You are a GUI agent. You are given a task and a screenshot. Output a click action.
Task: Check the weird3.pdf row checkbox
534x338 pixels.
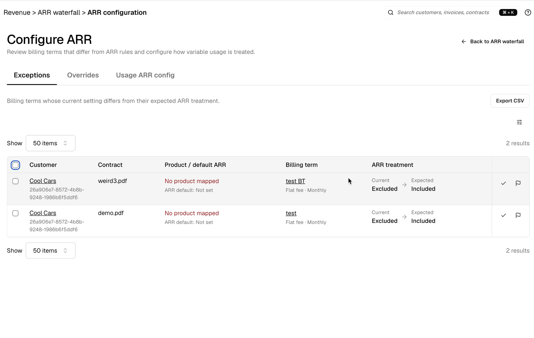click(x=15, y=181)
